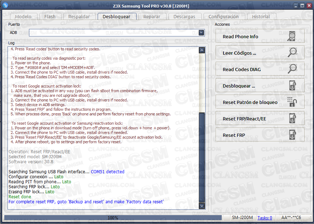
Task: Open the Modelo tab
Action: pyautogui.click(x=23, y=16)
